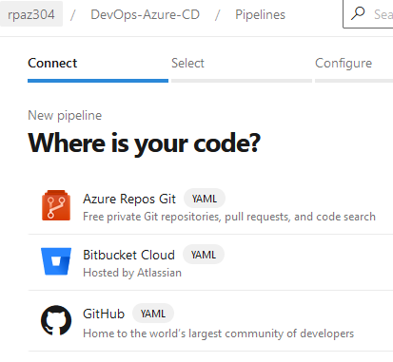Click 'Home to the world's largest community' text
The width and height of the screenshot is (393, 362).
click(218, 333)
